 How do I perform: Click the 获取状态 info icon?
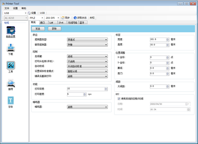tap(75, 17)
